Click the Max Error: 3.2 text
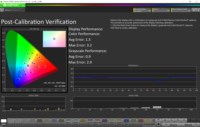 coord(80,45)
